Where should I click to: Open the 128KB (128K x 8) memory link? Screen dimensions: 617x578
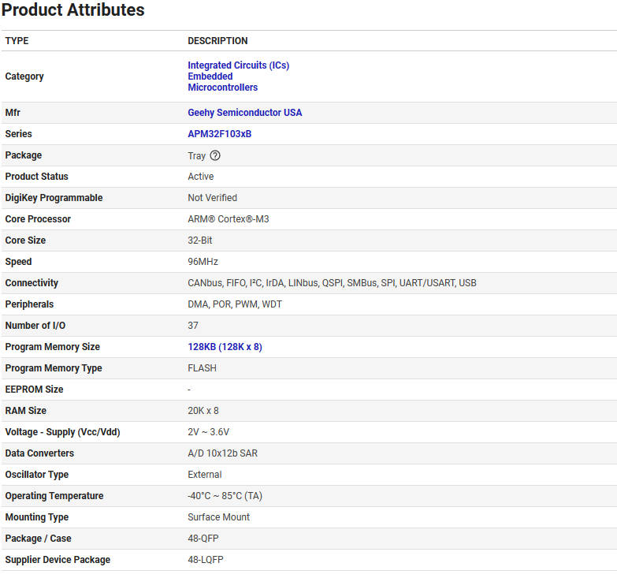[225, 347]
